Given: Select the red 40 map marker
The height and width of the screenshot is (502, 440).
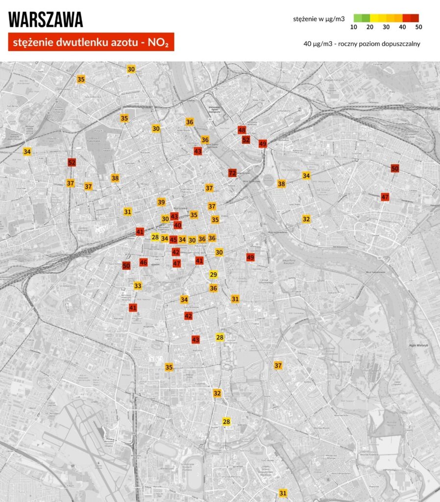Looking at the screenshot, I should 177,225.
